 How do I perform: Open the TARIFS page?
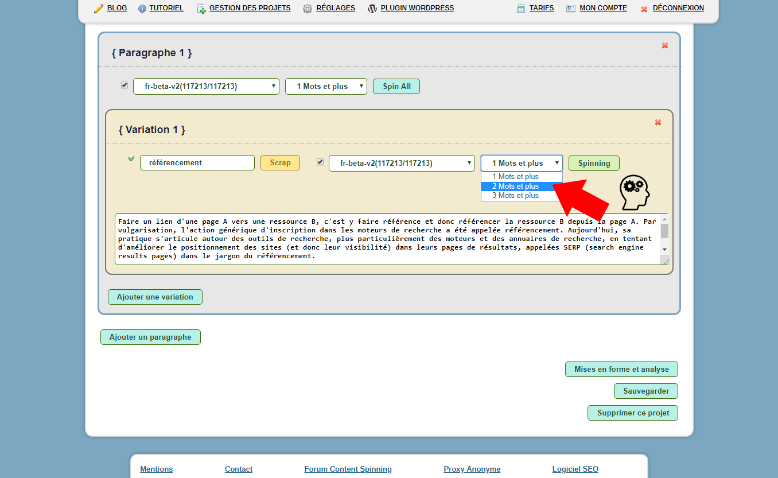(x=542, y=8)
